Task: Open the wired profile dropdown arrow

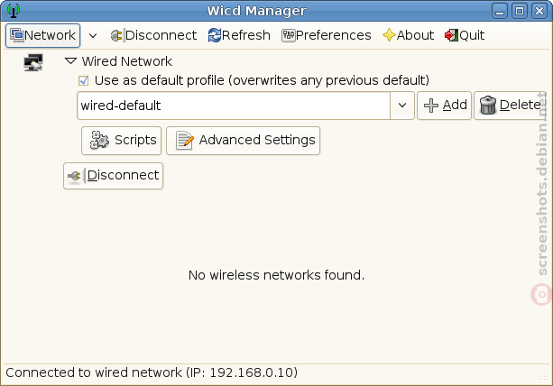Action: click(402, 106)
